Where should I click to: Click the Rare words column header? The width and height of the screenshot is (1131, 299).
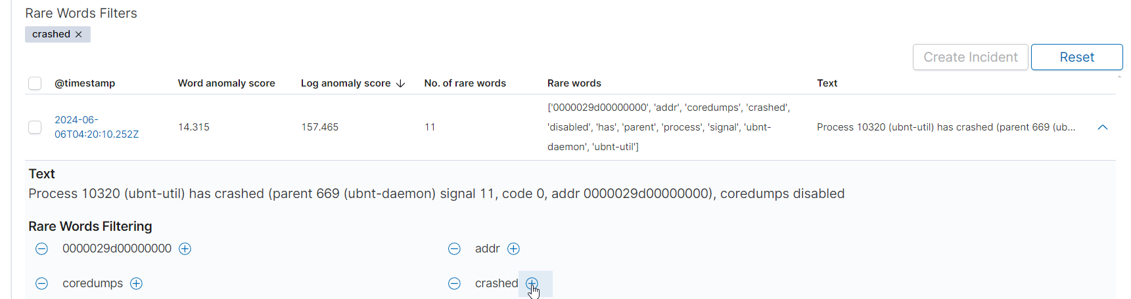(x=574, y=83)
